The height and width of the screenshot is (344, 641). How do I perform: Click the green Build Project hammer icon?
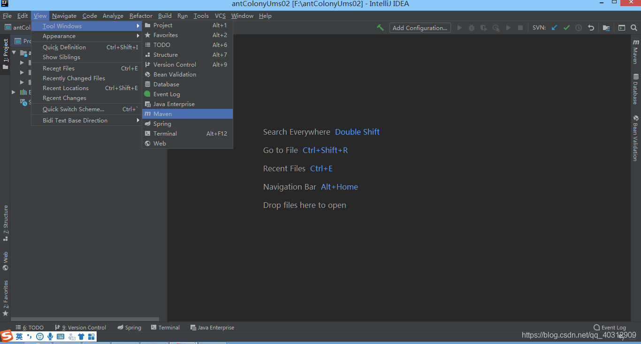(380, 28)
